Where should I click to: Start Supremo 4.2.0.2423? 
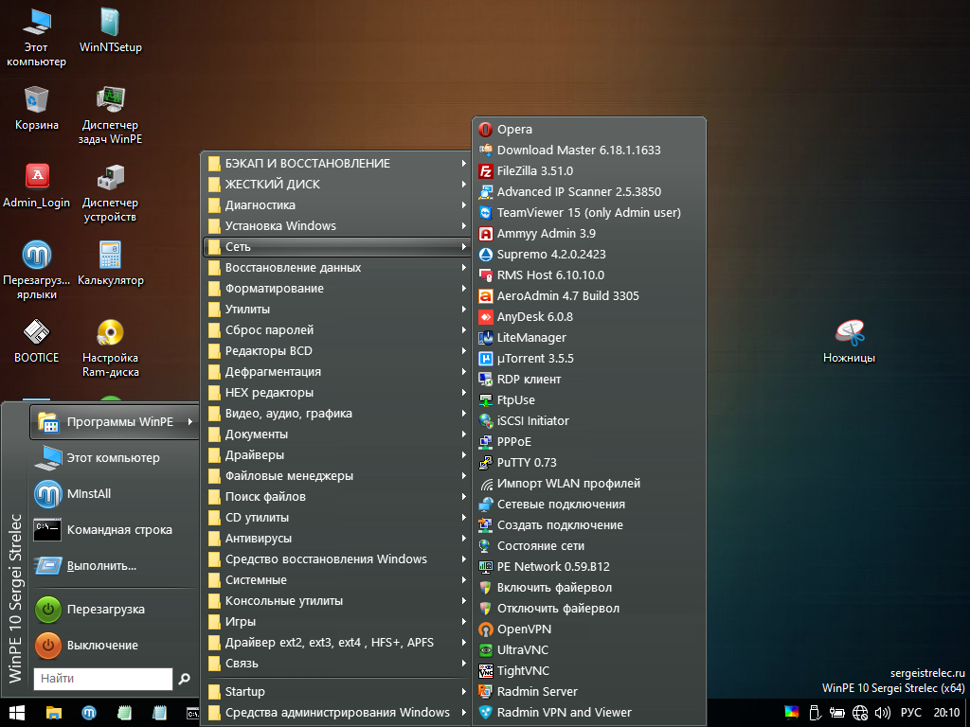(589, 254)
